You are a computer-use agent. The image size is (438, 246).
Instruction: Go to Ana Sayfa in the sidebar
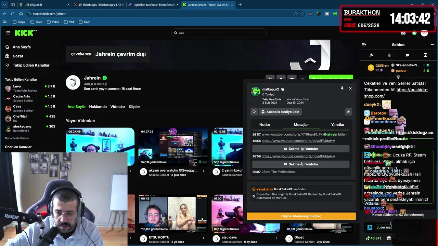pyautogui.click(x=22, y=47)
